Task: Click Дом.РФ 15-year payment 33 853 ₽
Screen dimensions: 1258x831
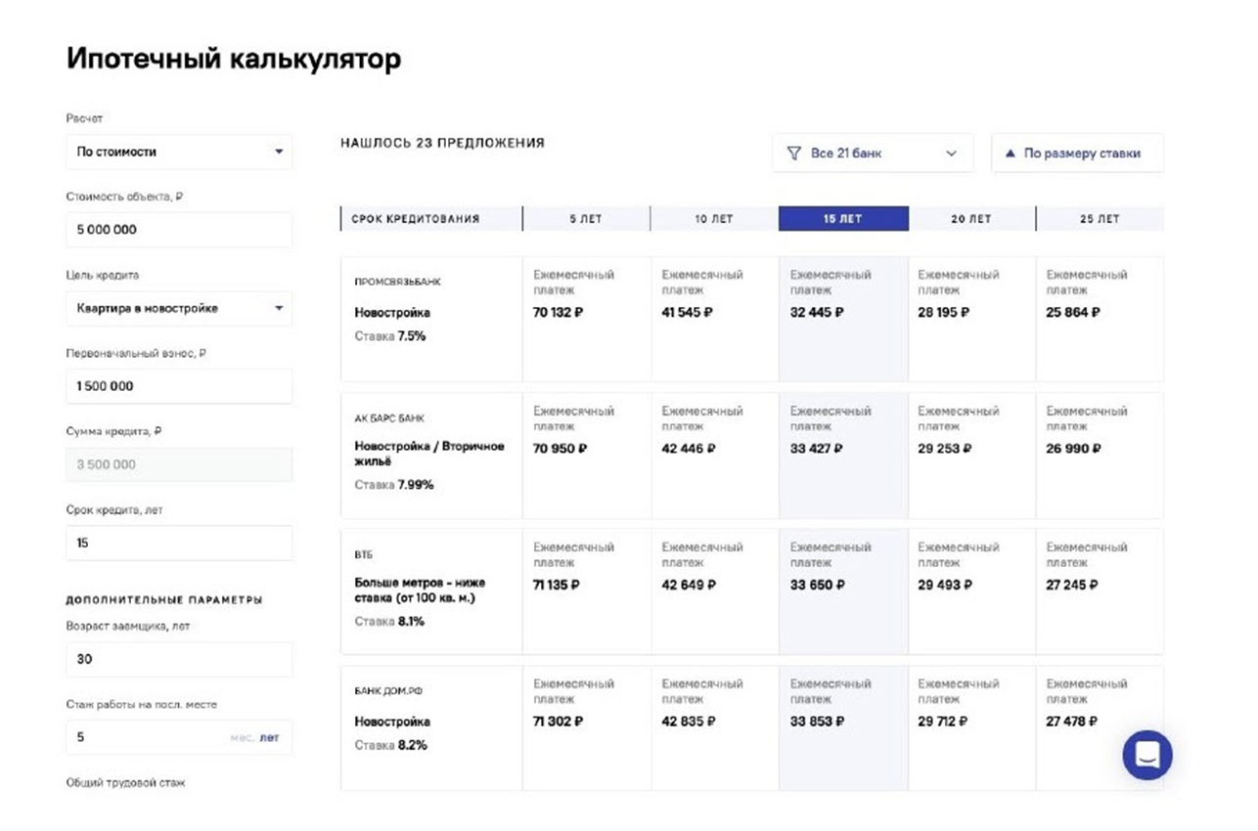Action: [x=817, y=722]
